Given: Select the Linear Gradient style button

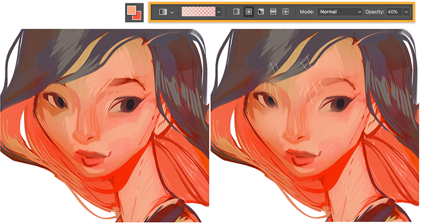Looking at the screenshot, I should (x=236, y=12).
